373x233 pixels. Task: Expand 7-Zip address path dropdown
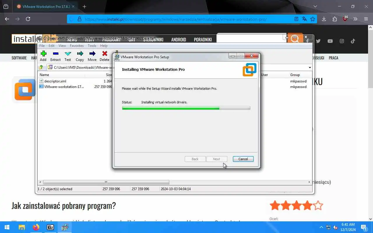pyautogui.click(x=309, y=68)
